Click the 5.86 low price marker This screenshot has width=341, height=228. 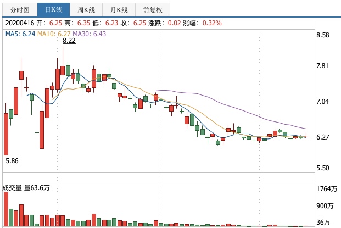[x=12, y=161]
